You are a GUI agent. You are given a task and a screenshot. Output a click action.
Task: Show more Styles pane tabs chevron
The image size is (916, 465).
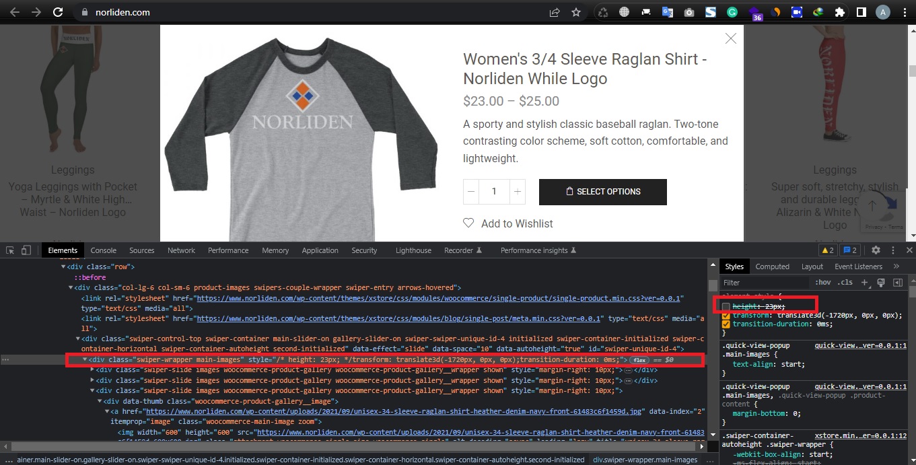(x=896, y=266)
